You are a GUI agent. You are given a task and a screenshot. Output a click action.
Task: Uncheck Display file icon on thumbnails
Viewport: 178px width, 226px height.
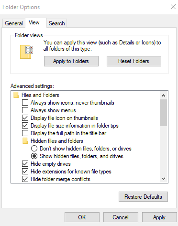click(25, 118)
